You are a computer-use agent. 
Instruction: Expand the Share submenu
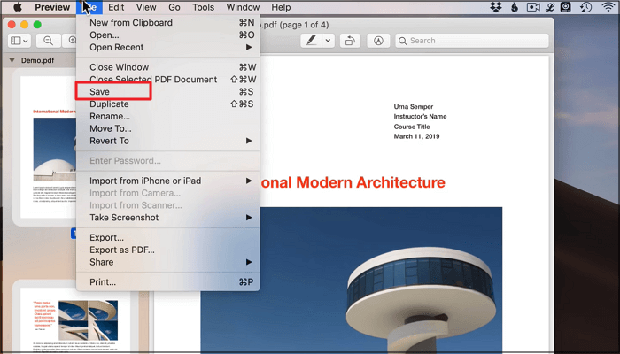click(x=167, y=262)
